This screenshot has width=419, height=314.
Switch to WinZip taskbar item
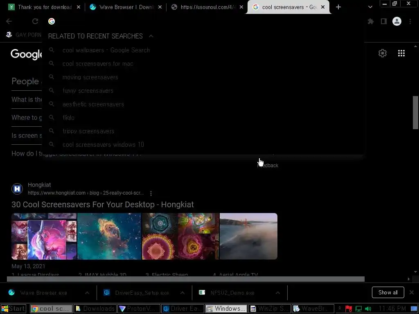click(270, 309)
